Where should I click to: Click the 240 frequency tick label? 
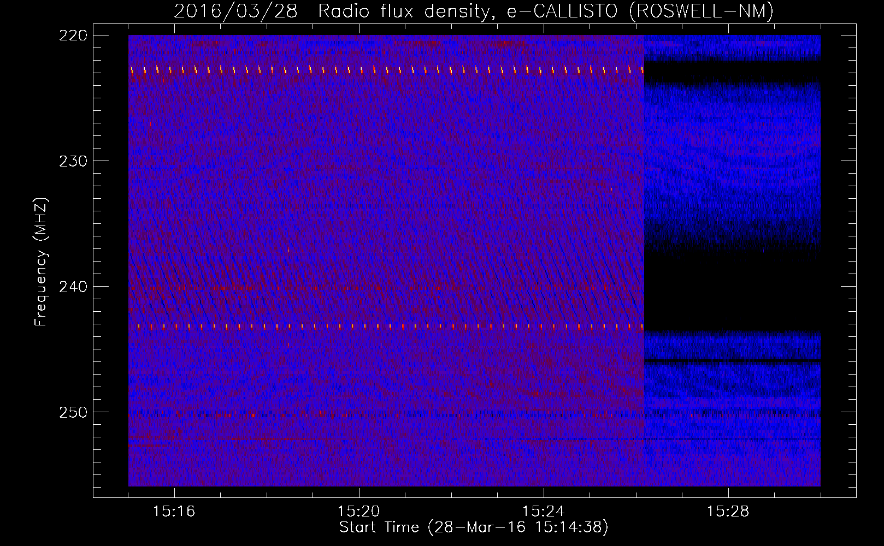coord(73,287)
